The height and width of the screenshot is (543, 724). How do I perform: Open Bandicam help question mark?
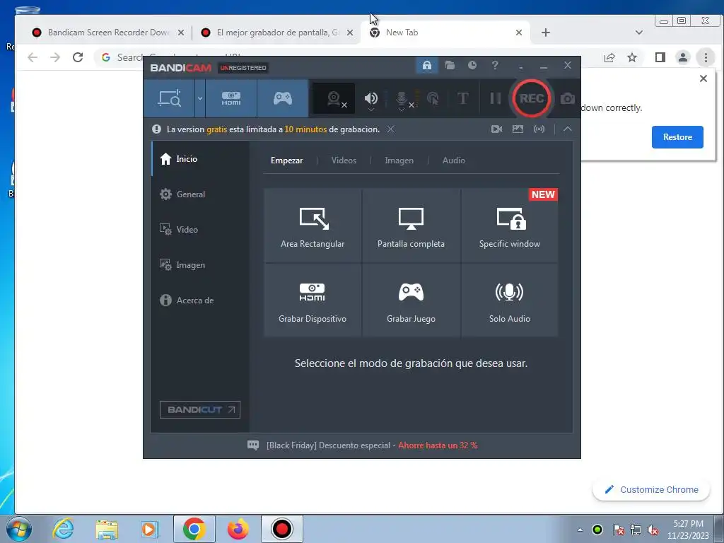pos(494,66)
